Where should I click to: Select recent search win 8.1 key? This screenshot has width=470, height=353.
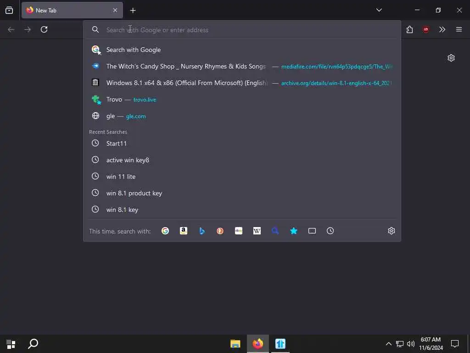click(242, 210)
